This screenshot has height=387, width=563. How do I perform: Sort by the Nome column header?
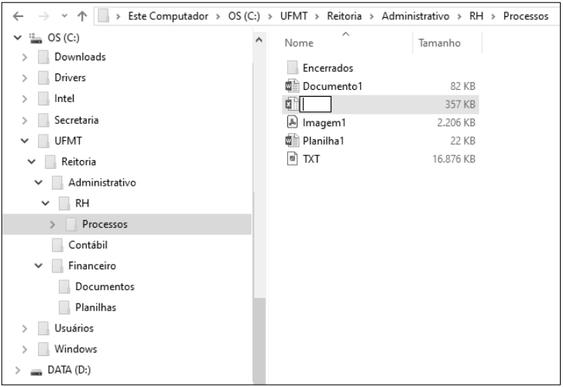click(299, 43)
